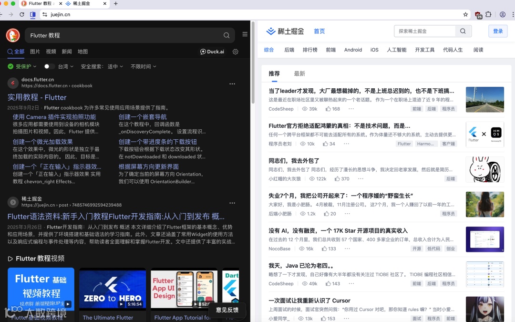Image resolution: width=515 pixels, height=322 pixels.
Task: Click the DuckDuckGo duck logo
Action: pyautogui.click(x=13, y=35)
